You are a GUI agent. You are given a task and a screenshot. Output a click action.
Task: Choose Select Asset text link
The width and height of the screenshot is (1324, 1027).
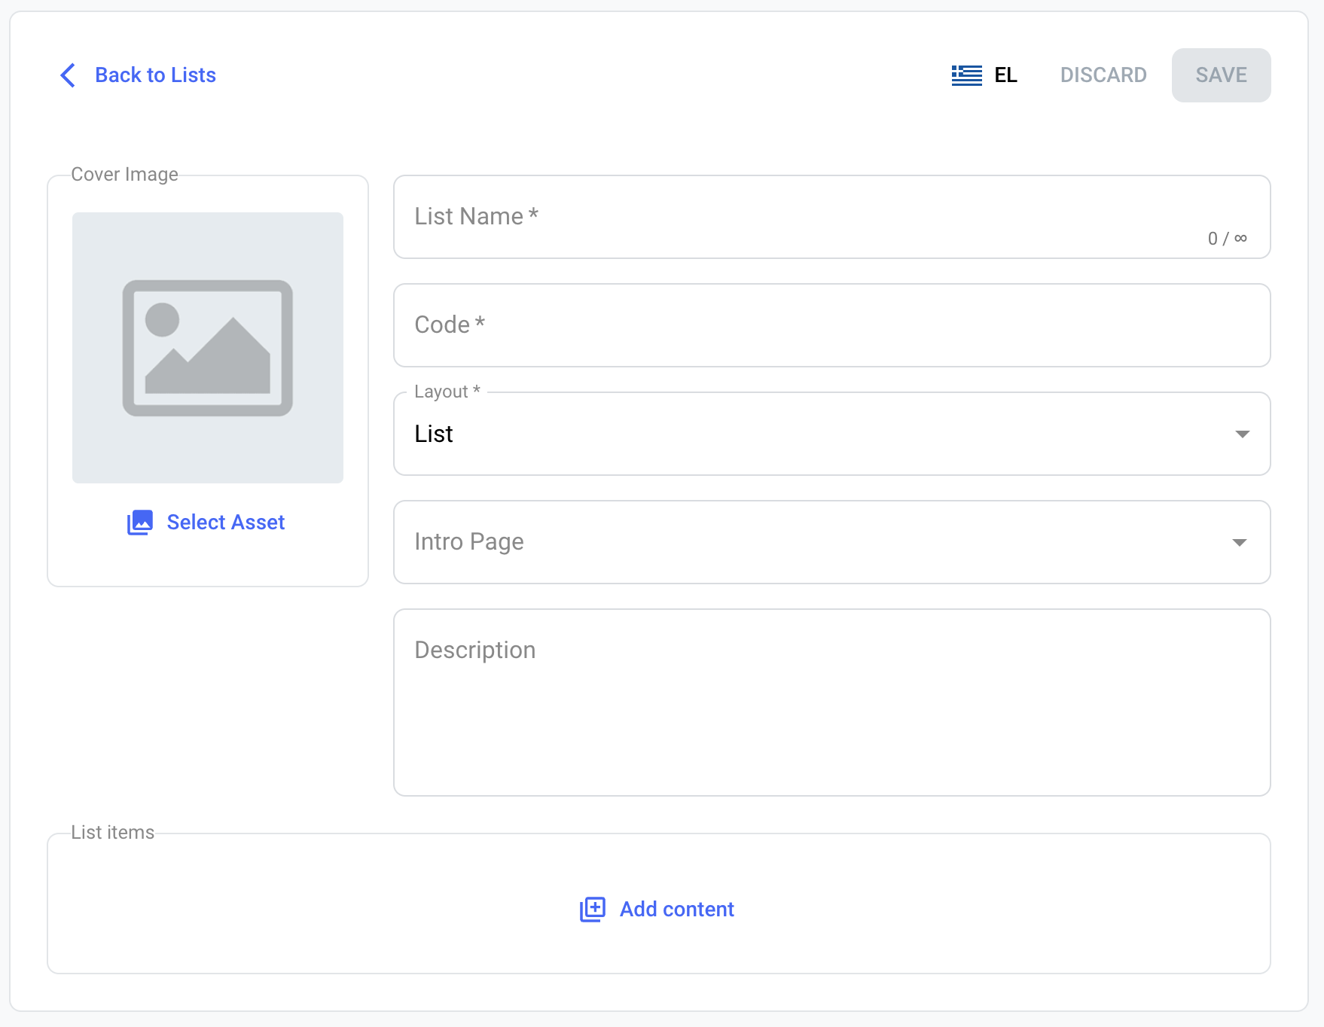pos(225,523)
